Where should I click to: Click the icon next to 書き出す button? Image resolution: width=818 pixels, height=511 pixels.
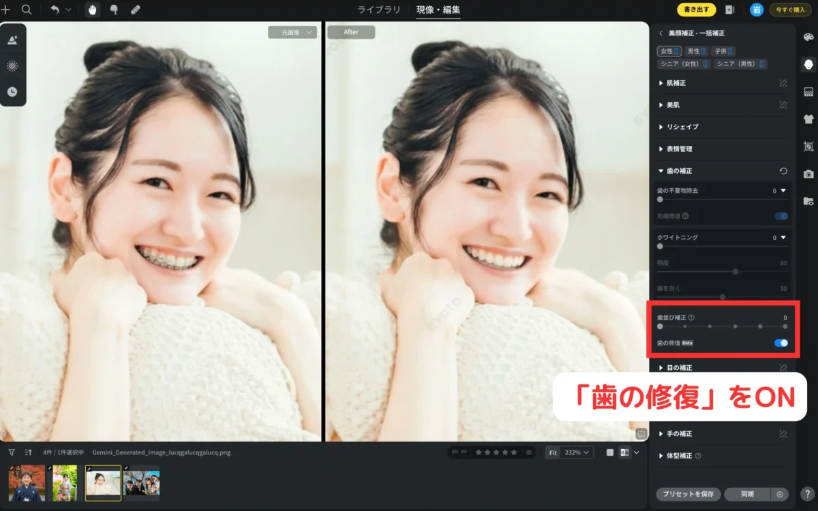tap(730, 10)
